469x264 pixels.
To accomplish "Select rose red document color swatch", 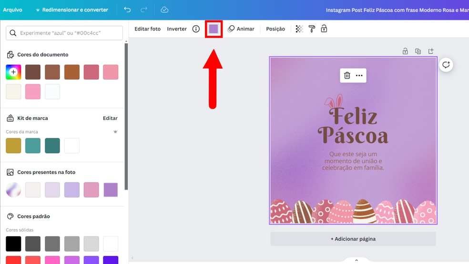I will tap(91, 72).
